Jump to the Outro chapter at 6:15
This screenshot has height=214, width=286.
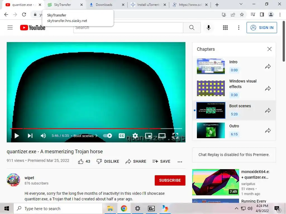[x=234, y=134]
